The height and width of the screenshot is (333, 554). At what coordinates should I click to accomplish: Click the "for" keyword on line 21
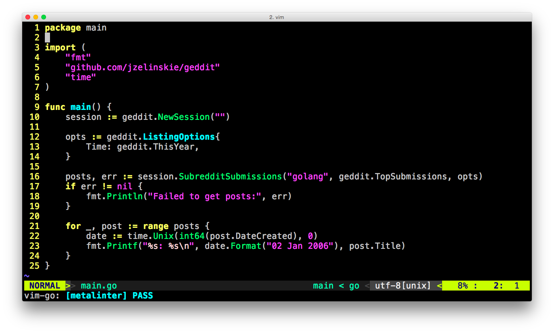[73, 226]
